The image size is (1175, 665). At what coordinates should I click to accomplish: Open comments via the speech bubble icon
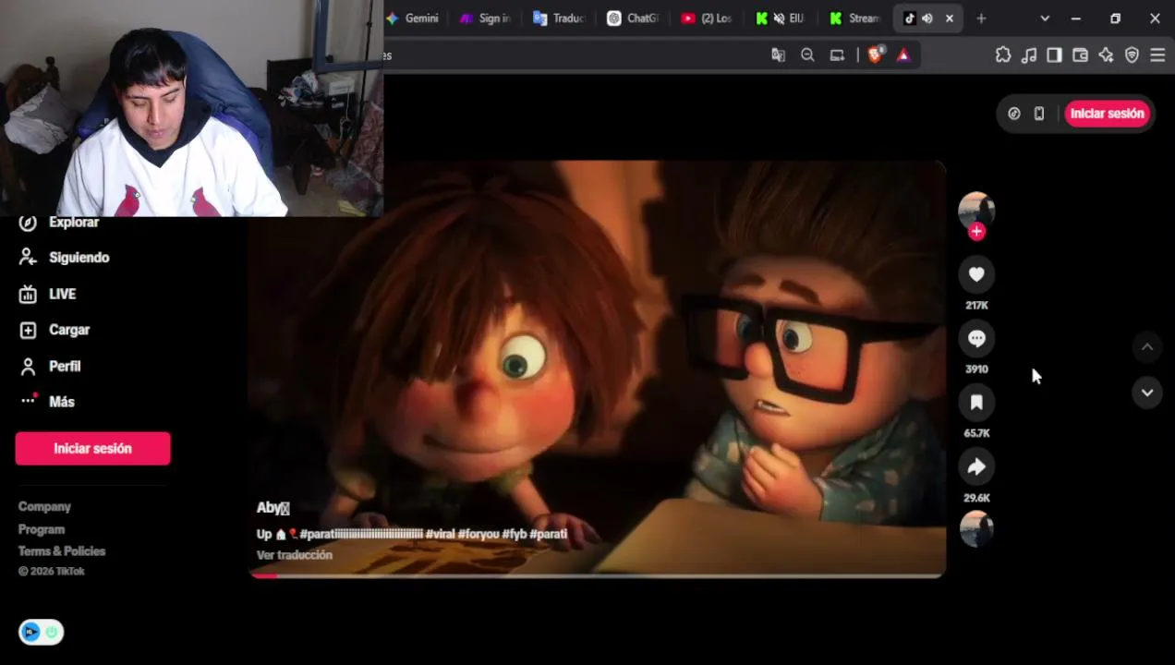click(976, 338)
